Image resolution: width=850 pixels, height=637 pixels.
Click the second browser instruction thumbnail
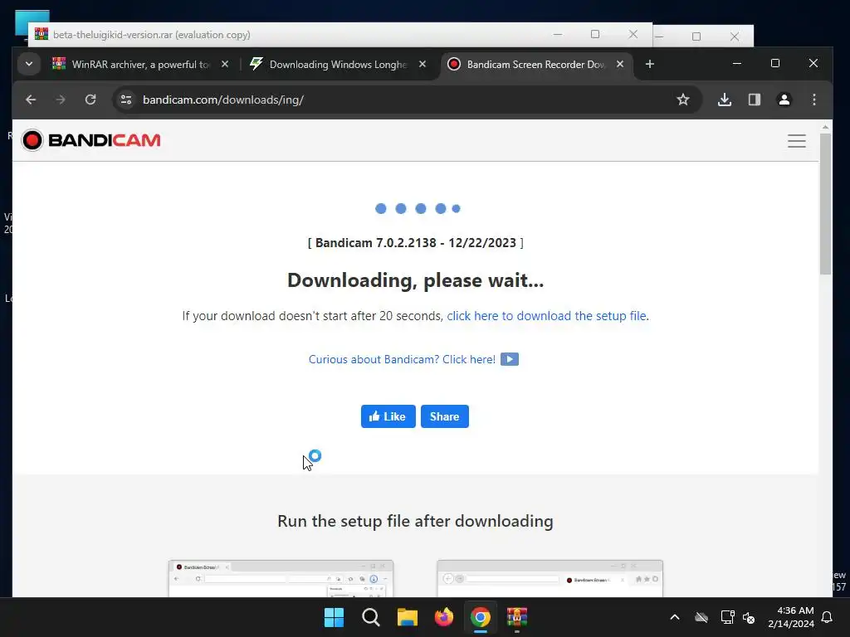(550, 578)
